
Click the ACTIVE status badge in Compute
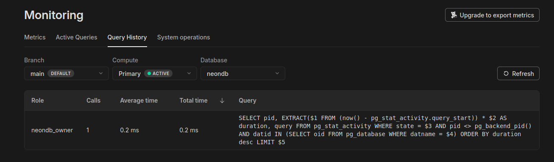click(x=158, y=73)
